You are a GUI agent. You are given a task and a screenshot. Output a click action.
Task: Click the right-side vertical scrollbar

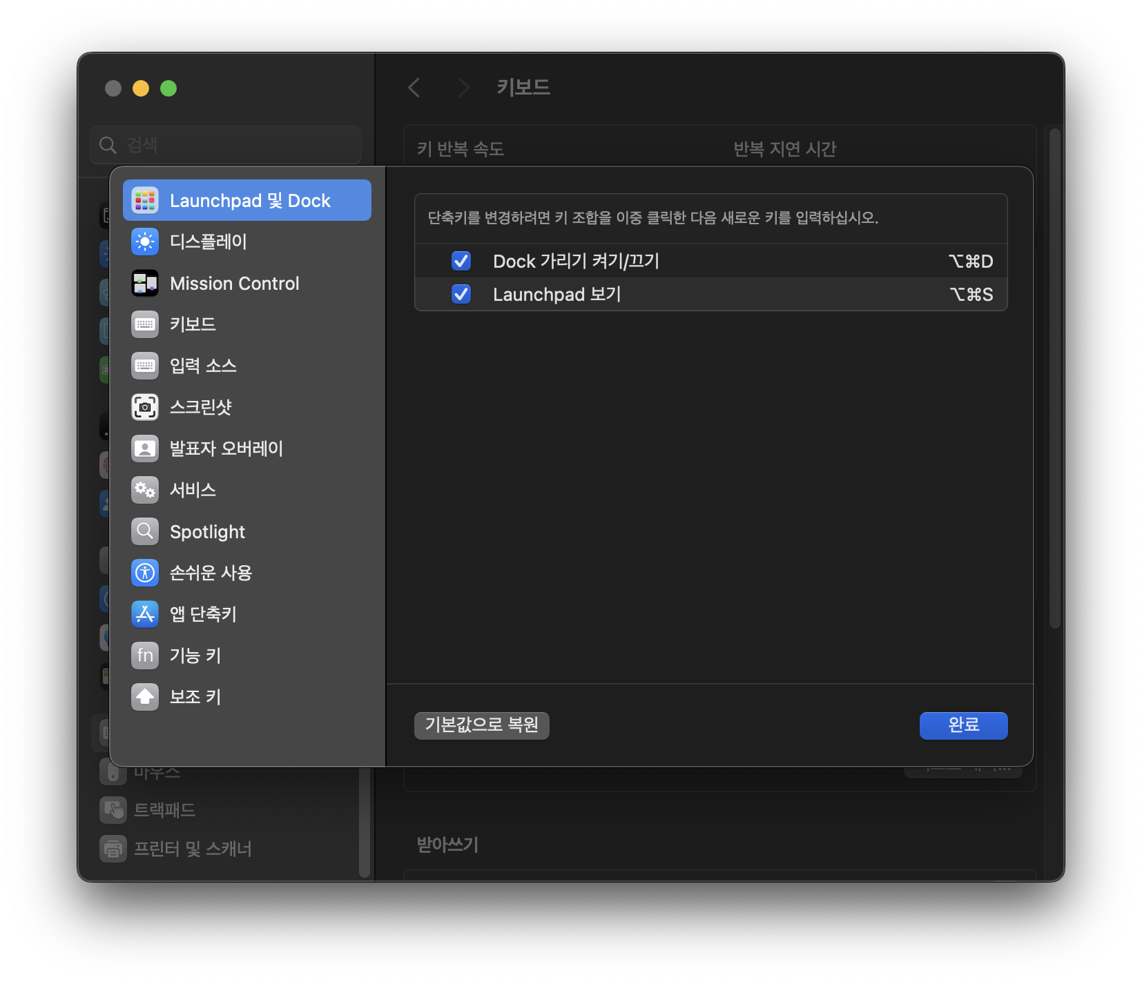click(1054, 378)
